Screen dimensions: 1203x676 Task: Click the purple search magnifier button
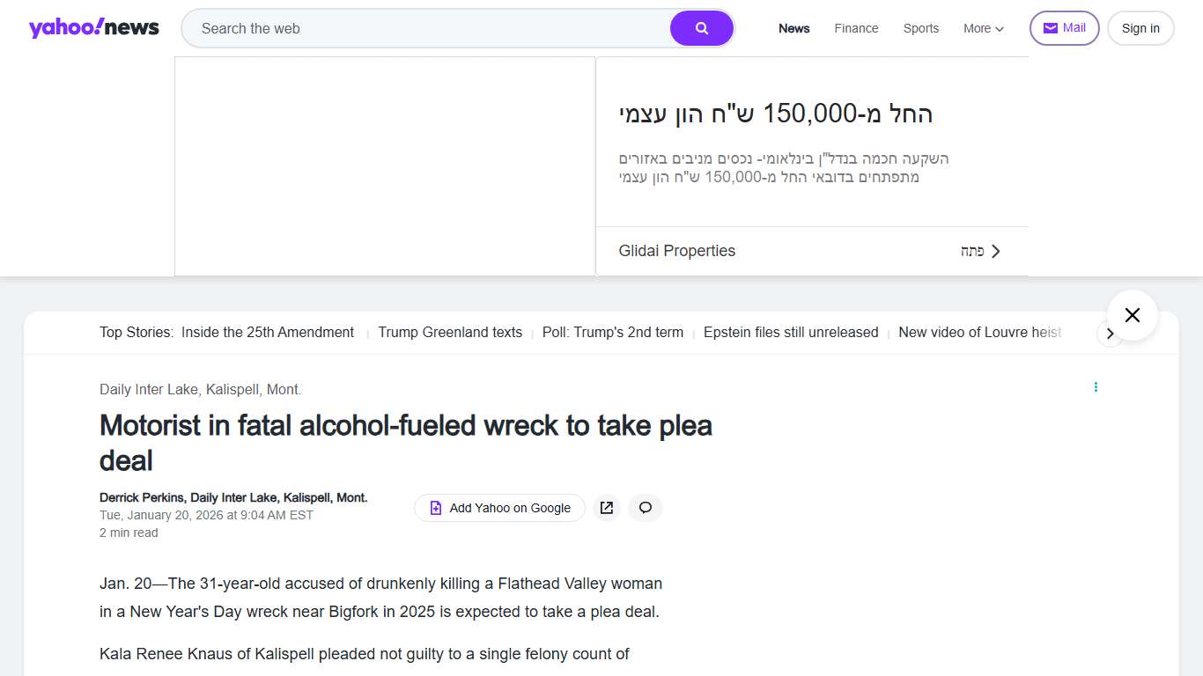click(701, 28)
